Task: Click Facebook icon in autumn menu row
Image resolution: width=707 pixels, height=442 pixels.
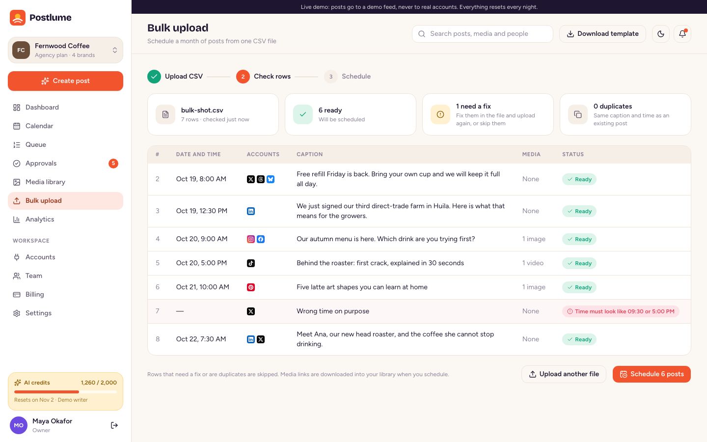Action: click(x=261, y=239)
